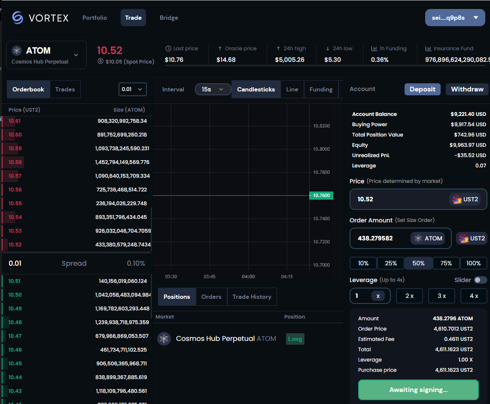The width and height of the screenshot is (490, 404).
Task: Click the up arrow icon beside 24h high
Action: pyautogui.click(x=278, y=49)
